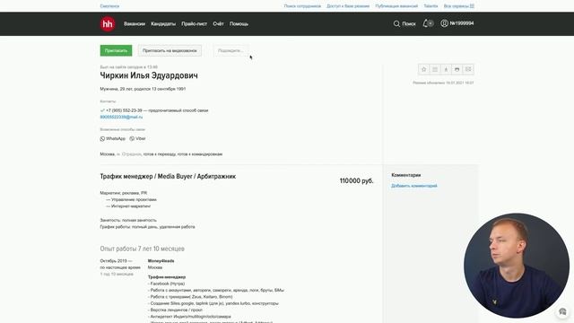Print the resume using printer icon
Viewport: 574px width, 323px height.
click(457, 69)
